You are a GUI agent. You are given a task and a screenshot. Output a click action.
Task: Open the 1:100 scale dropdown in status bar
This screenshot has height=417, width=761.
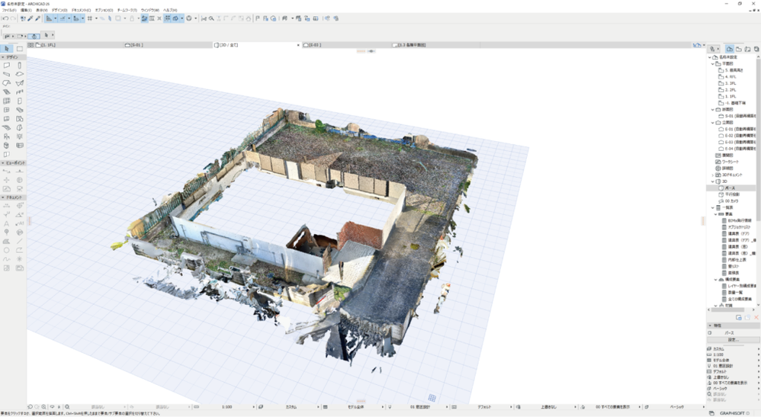227,407
